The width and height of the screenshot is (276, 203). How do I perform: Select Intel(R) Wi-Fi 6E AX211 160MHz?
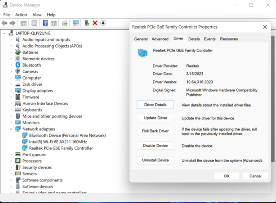click(58, 142)
